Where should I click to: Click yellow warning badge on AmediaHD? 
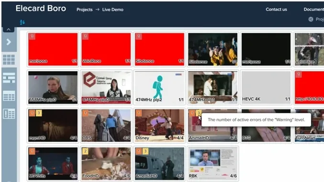[x=145, y=151]
